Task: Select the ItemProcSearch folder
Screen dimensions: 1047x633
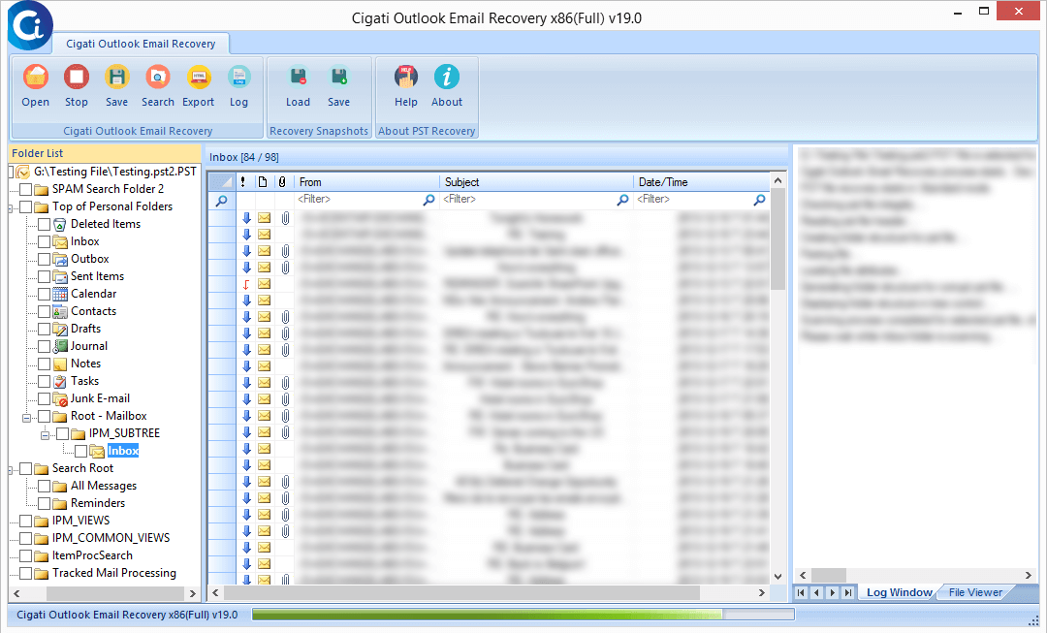Action: pos(92,555)
